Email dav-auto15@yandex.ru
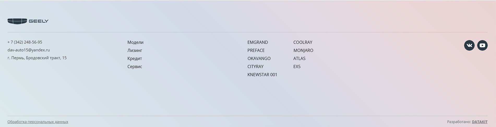496x127 pixels. point(29,50)
